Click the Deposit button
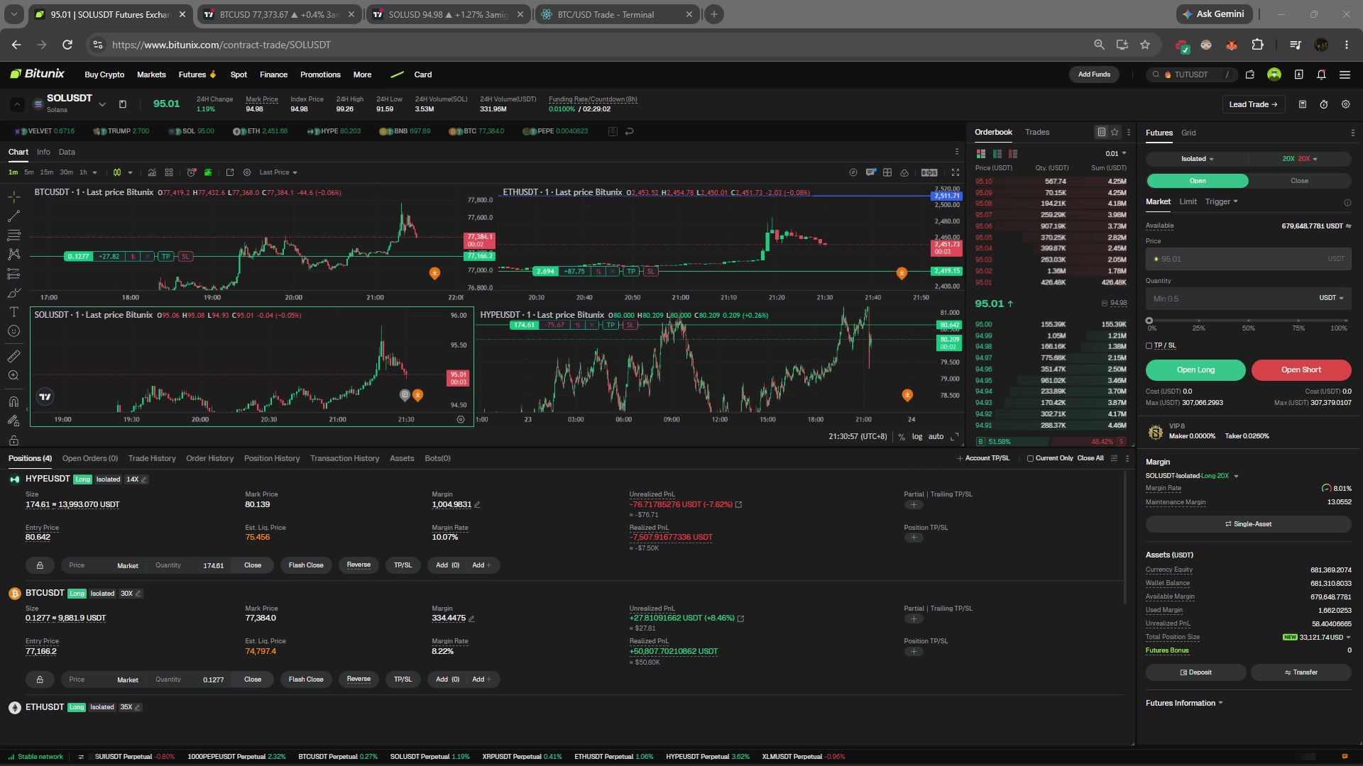The width and height of the screenshot is (1363, 766). (x=1195, y=673)
